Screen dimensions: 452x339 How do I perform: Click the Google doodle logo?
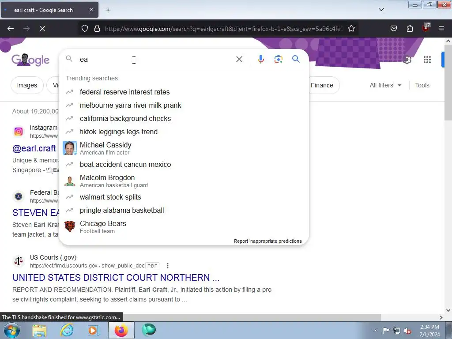point(30,60)
